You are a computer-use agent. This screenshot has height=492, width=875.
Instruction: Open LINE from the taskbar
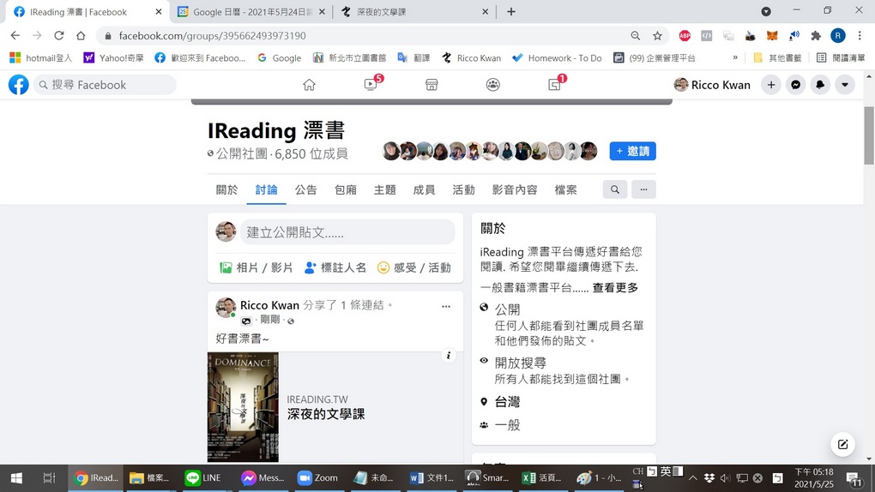tap(203, 478)
